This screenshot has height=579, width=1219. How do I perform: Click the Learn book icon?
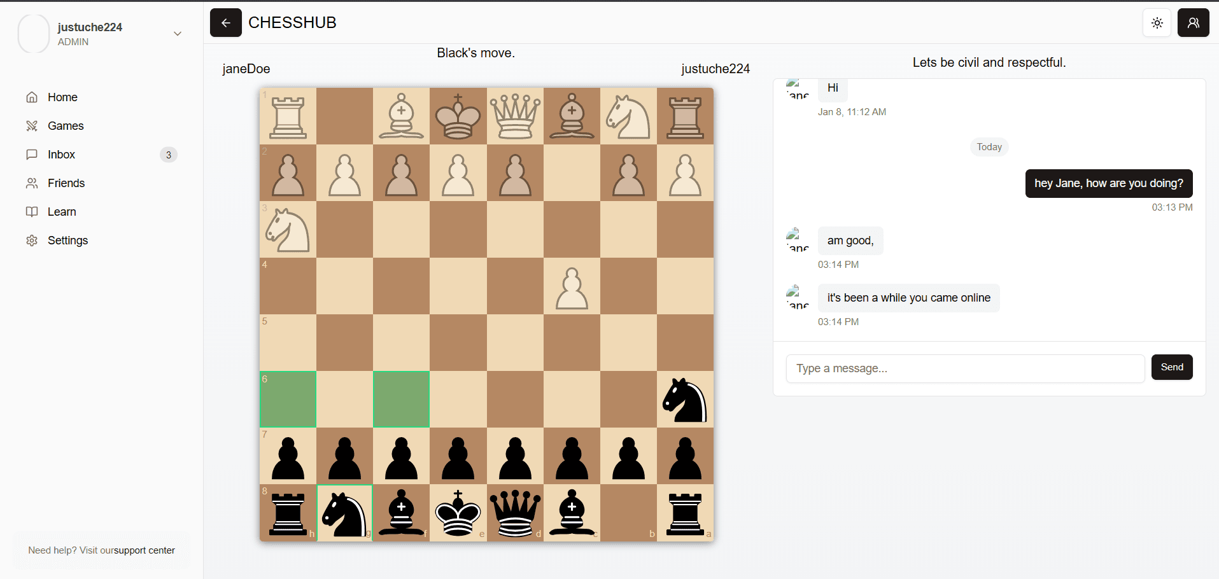pyautogui.click(x=32, y=212)
